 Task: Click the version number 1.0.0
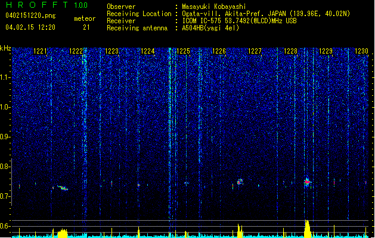click(80, 5)
